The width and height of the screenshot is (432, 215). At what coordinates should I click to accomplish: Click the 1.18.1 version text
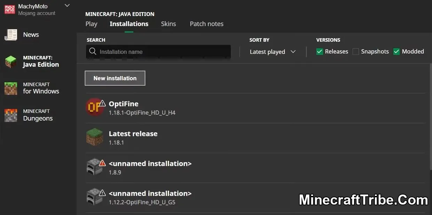116,143
